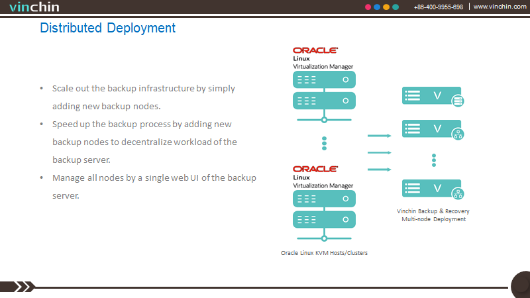
Task: Click the Multi-node Deployment caption
Action: pyautogui.click(x=434, y=219)
